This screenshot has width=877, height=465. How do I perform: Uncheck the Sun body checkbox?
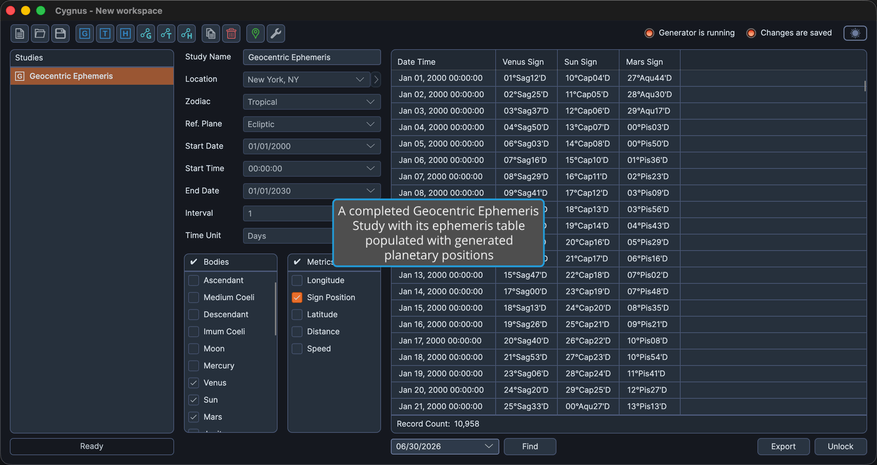coord(194,400)
